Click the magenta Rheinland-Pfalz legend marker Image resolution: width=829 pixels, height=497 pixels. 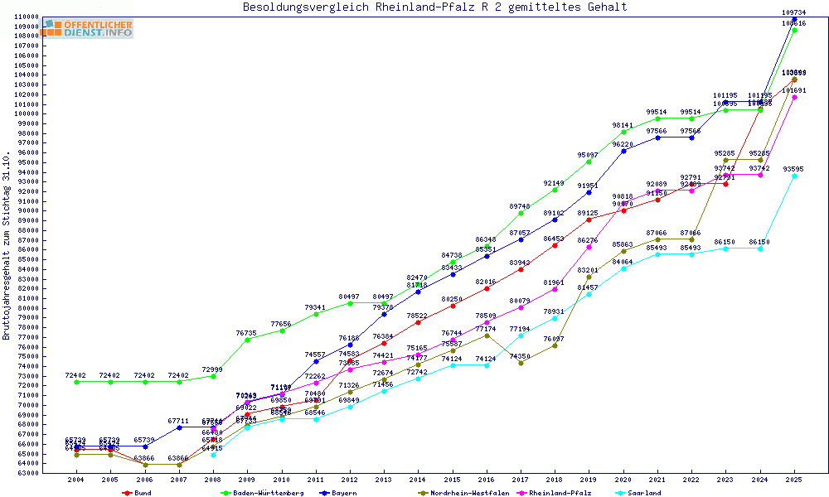pos(520,493)
